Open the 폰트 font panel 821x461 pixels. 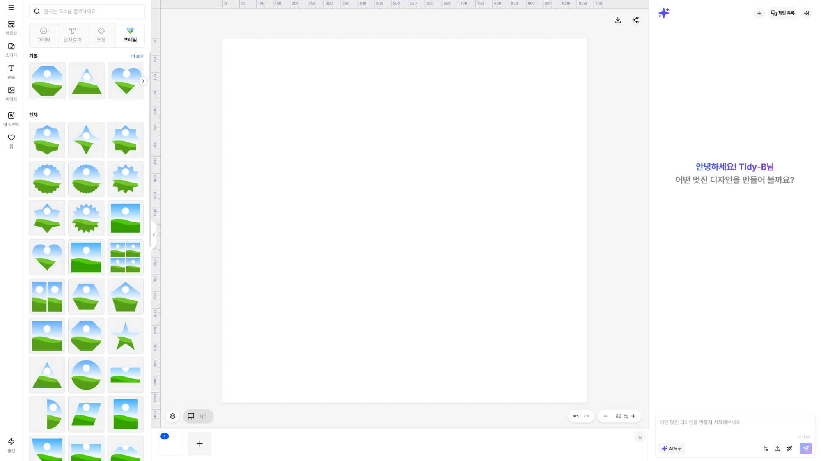click(x=11, y=71)
